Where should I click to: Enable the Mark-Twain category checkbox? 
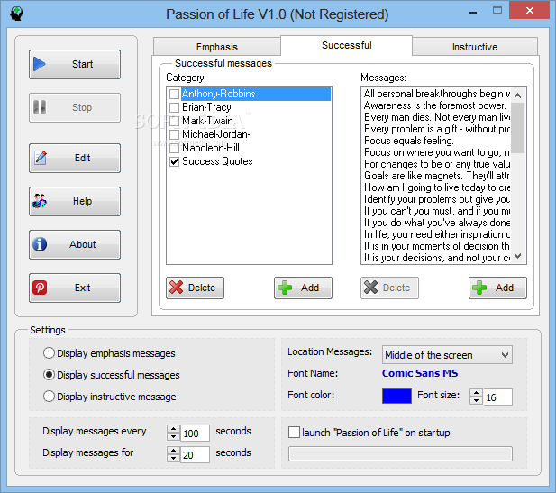[174, 121]
